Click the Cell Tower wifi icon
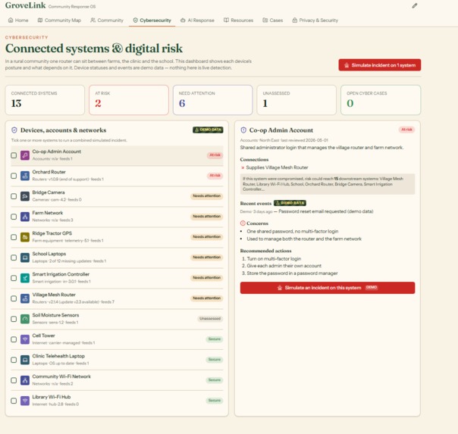The width and height of the screenshot is (458, 434). coord(25,339)
